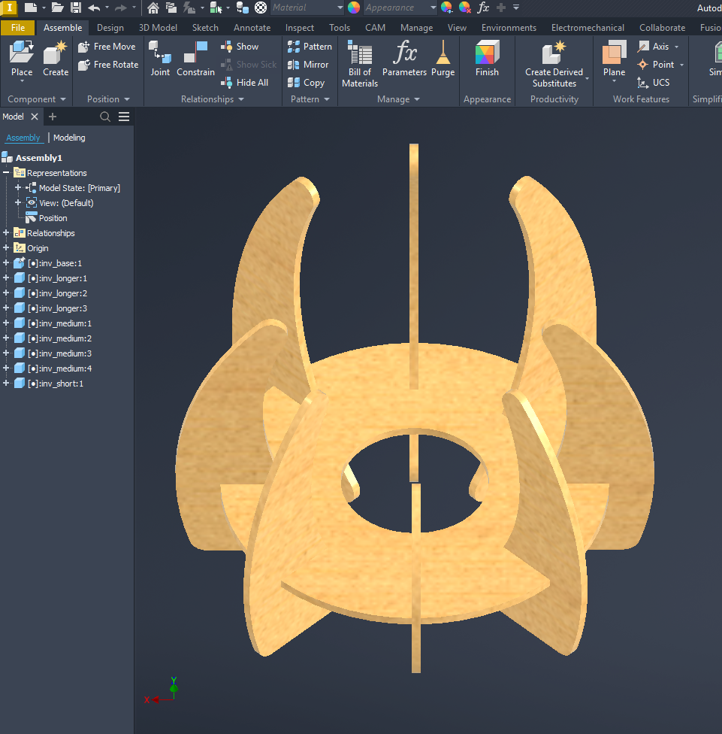Expand the Origin folder in the browser
722x734 pixels.
click(x=8, y=247)
